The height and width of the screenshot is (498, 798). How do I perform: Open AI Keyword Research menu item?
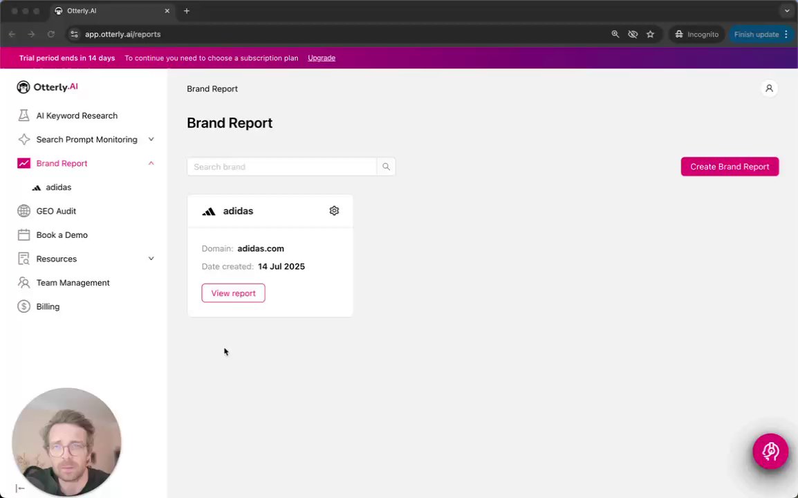[77, 116]
